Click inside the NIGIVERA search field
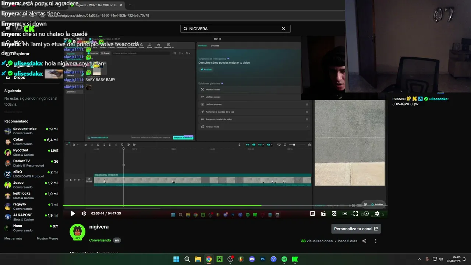This screenshot has height=265, width=471. pos(235,29)
